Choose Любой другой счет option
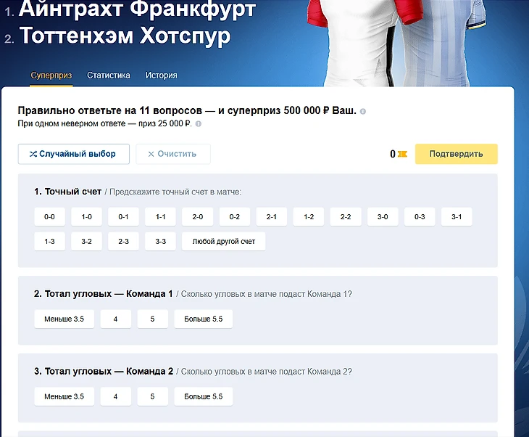The height and width of the screenshot is (437, 529). [224, 241]
